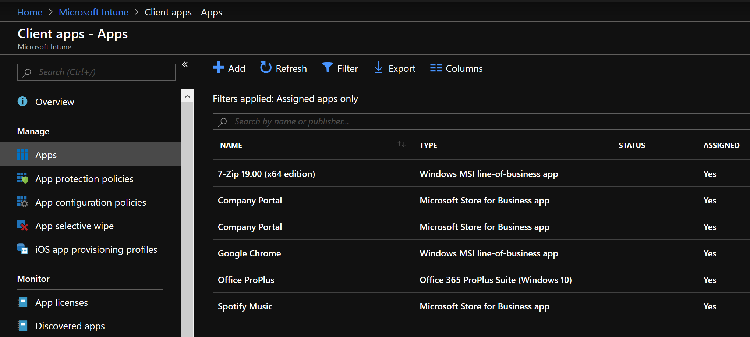The height and width of the screenshot is (337, 750).
Task: Collapse the sidebar with double chevron
Action: point(185,65)
